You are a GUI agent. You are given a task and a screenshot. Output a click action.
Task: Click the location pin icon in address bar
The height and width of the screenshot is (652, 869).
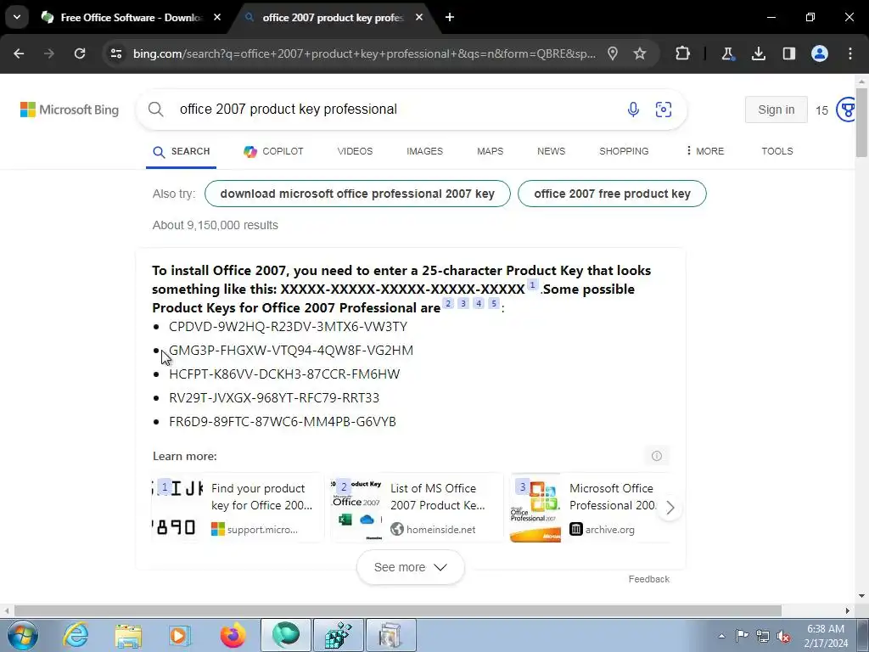(x=613, y=53)
